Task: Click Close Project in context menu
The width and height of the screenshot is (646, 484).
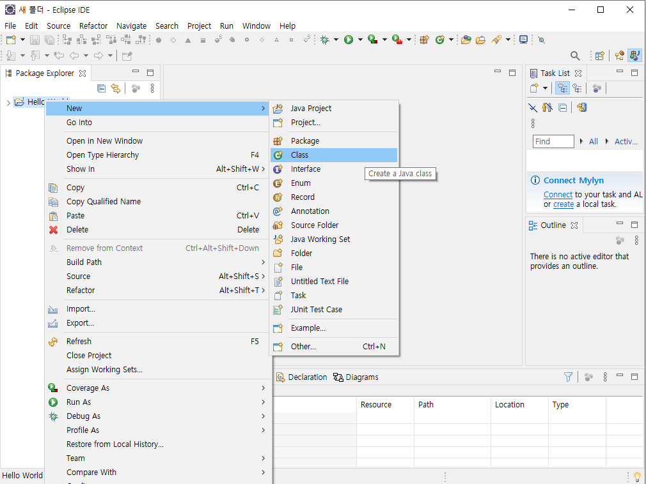Action: [x=158, y=355]
